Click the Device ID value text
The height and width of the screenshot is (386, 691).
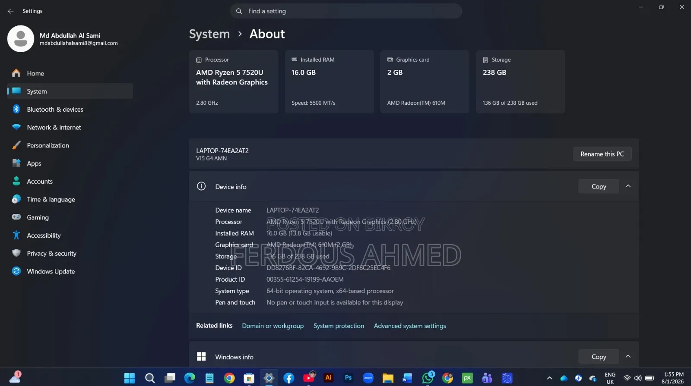pyautogui.click(x=328, y=268)
